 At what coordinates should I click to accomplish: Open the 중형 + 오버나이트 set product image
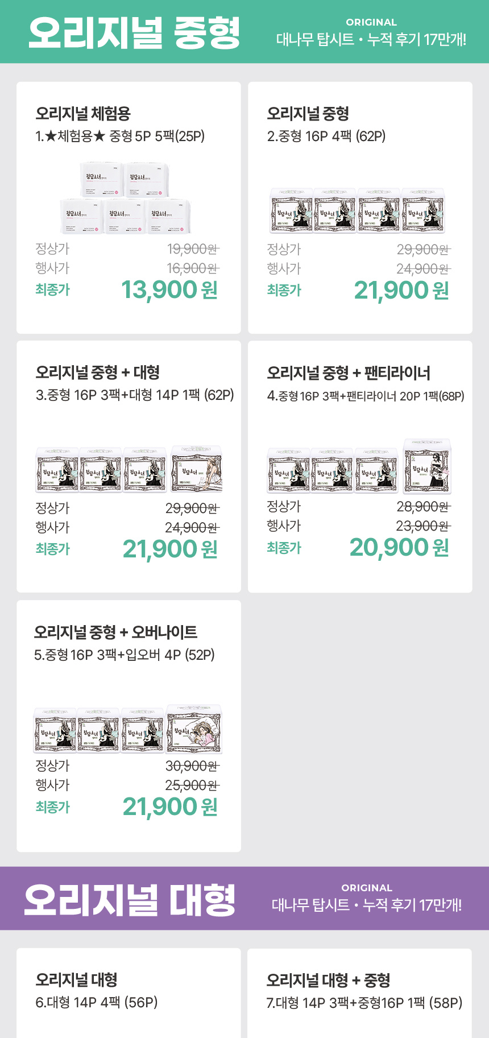(128, 730)
